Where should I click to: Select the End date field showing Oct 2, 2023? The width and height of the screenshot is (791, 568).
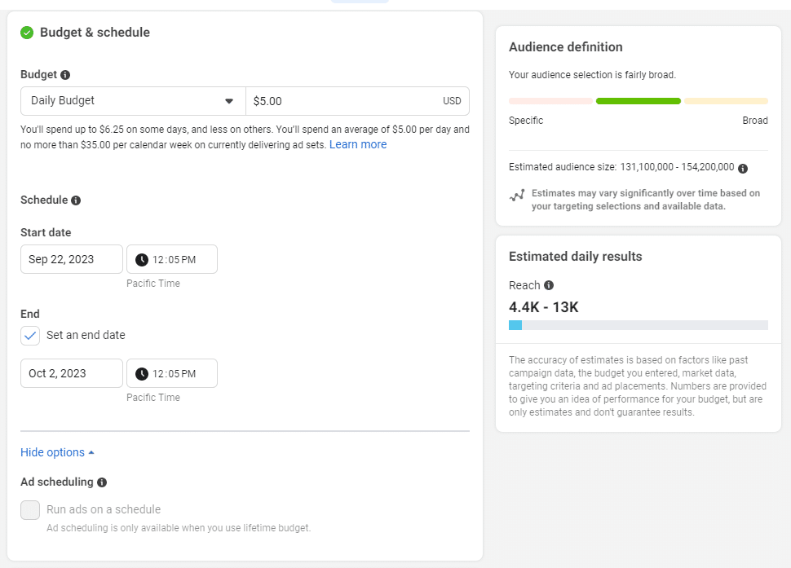pos(71,372)
